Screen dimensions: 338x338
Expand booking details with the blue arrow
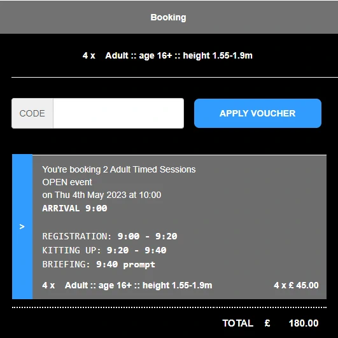coord(22,227)
